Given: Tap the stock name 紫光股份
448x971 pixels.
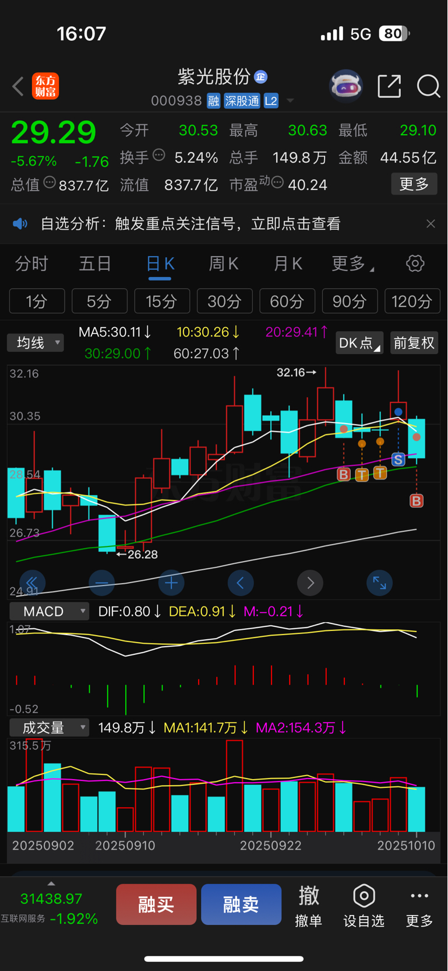Looking at the screenshot, I should coord(214,76).
